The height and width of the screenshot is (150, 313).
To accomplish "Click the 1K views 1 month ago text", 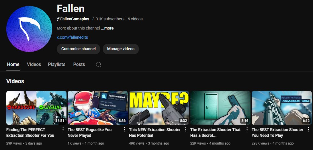I will pyautogui.click(x=86, y=143).
